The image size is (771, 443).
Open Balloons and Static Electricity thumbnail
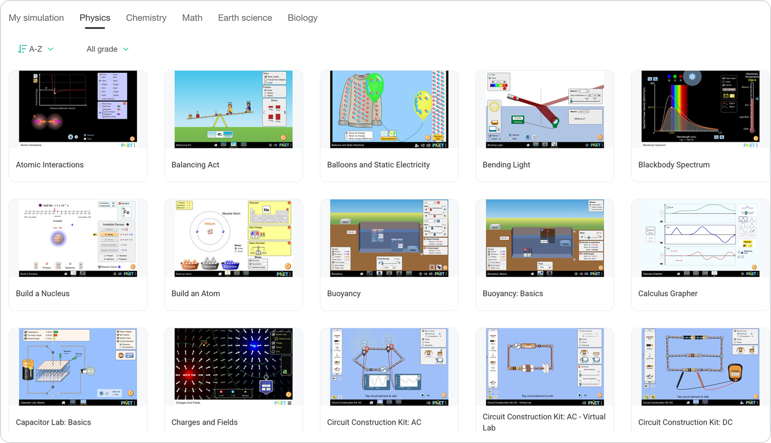(389, 109)
